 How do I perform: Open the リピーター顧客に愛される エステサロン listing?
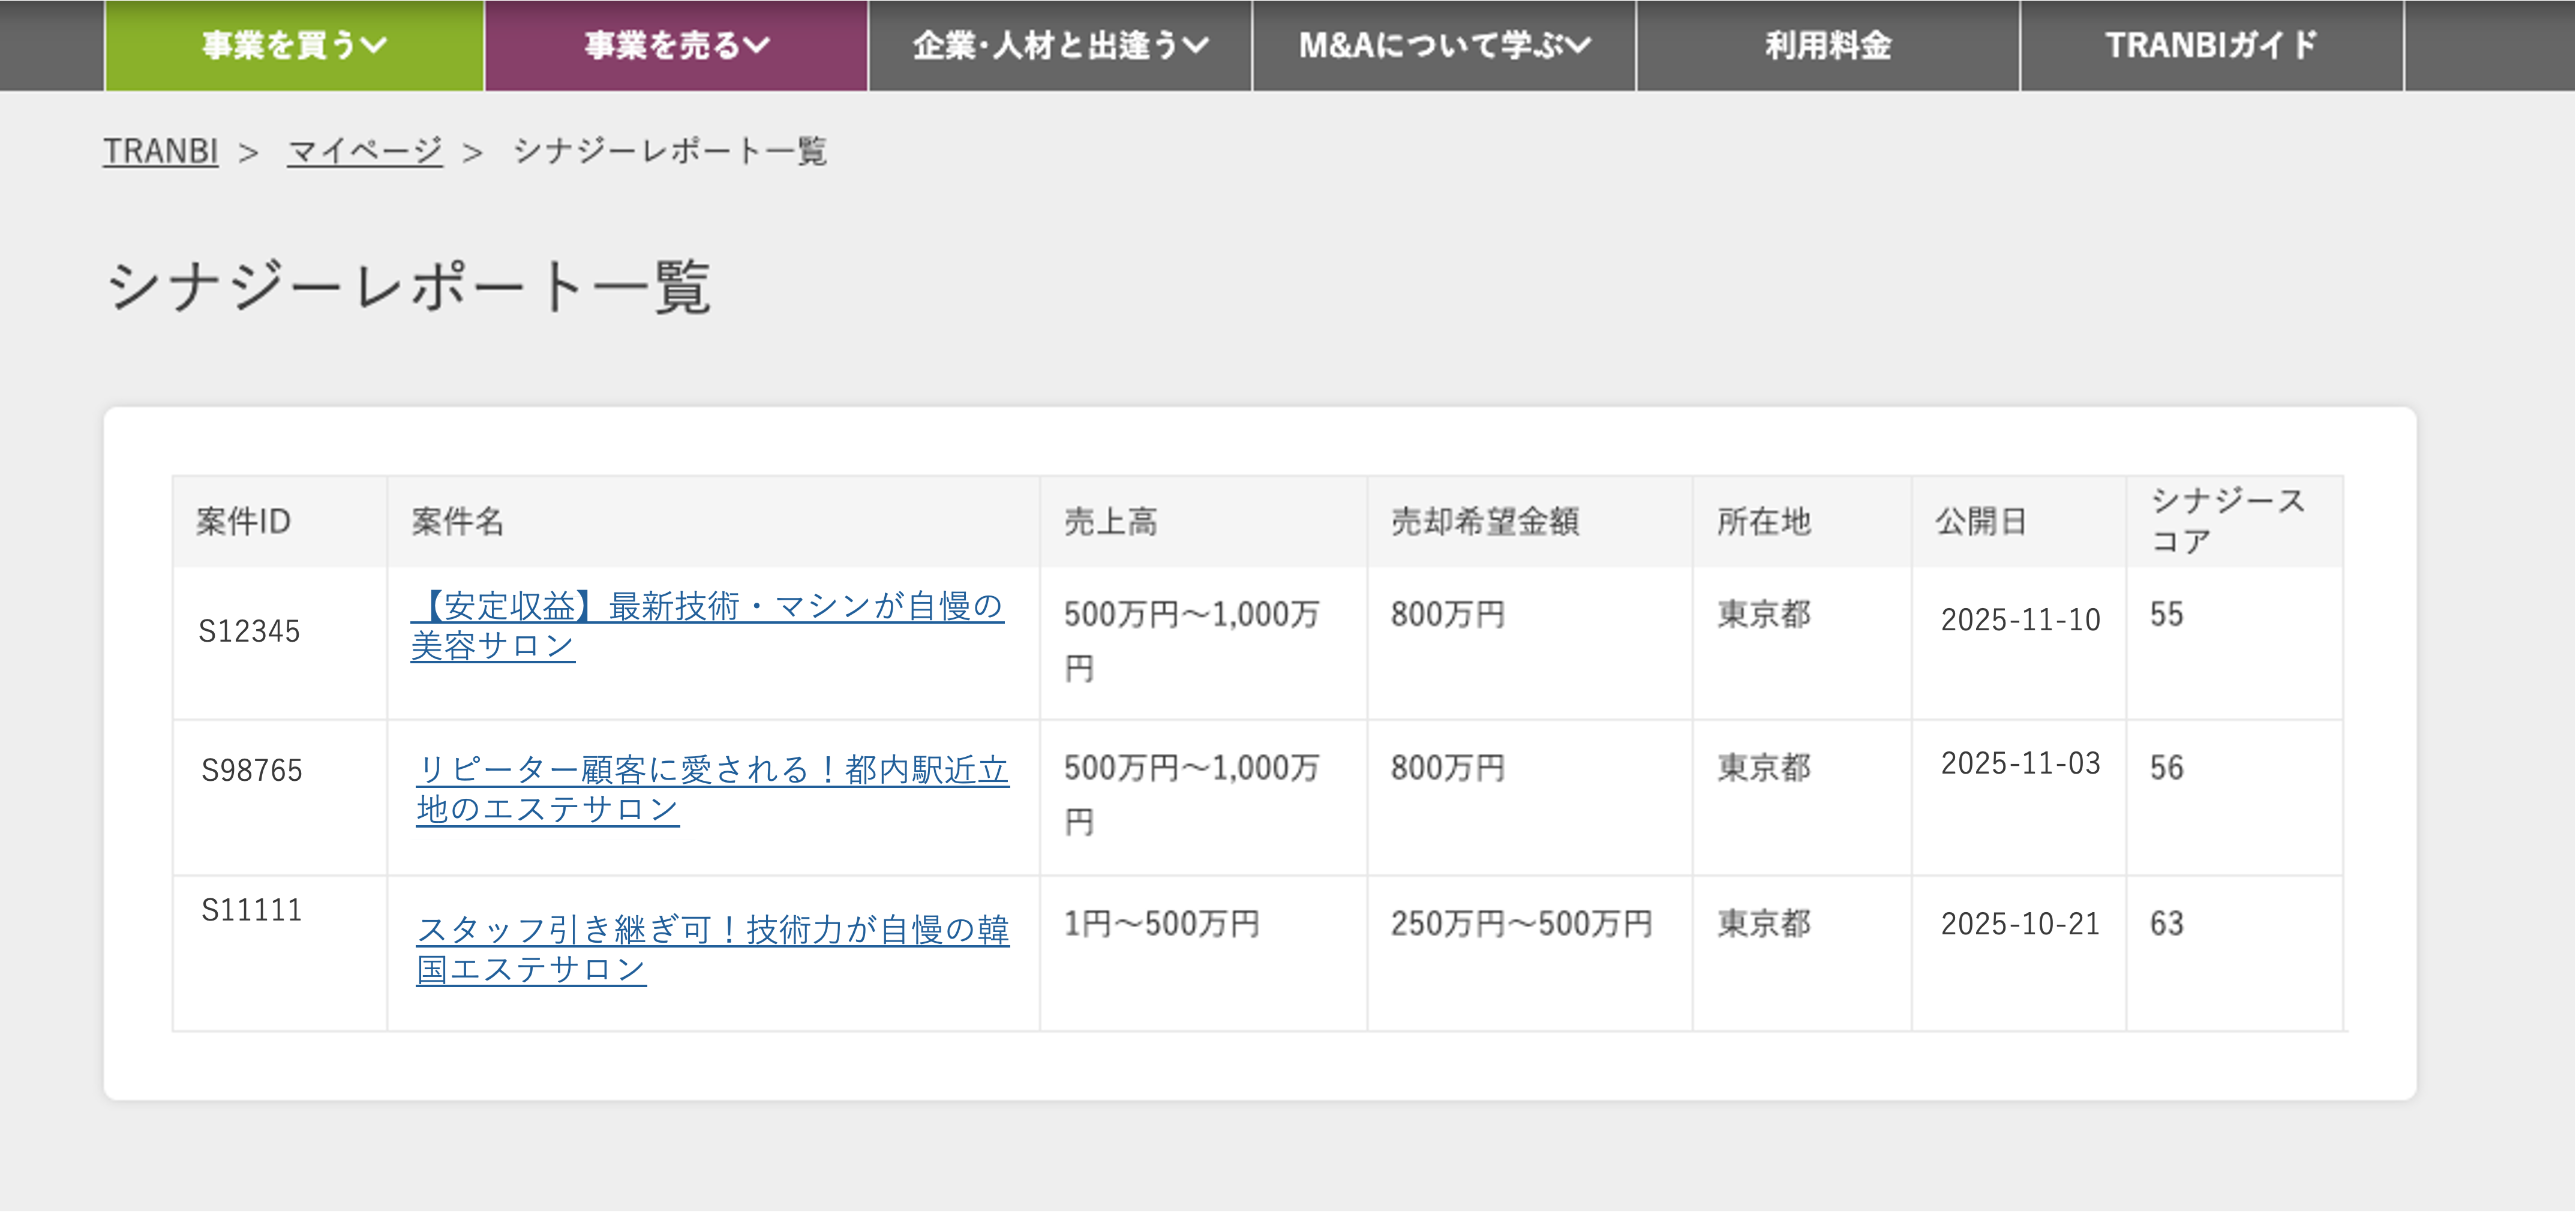(712, 788)
